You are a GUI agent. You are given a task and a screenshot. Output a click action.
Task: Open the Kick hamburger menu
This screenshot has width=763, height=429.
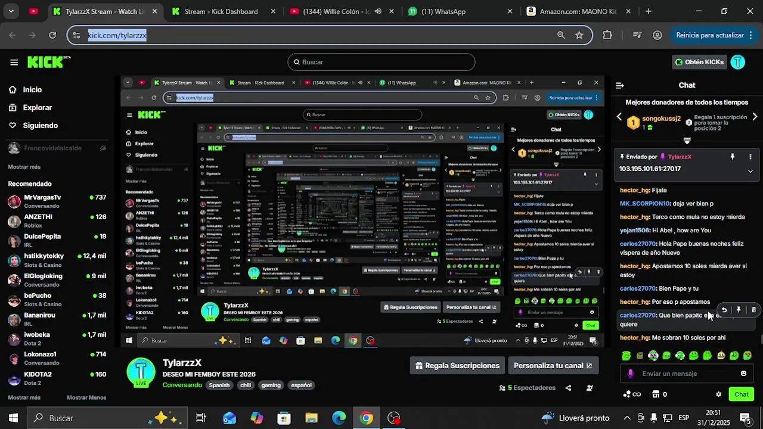click(x=14, y=62)
